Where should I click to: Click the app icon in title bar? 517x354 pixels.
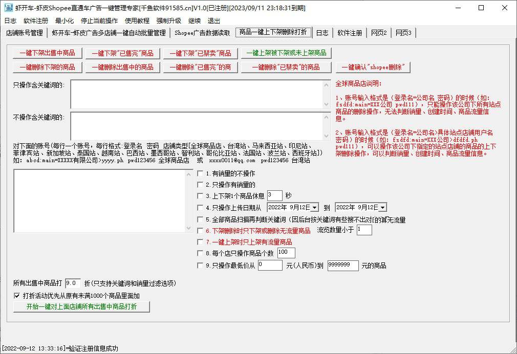click(8, 8)
